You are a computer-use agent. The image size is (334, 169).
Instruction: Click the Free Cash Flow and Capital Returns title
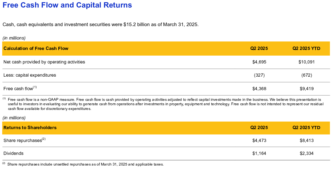coord(67,5)
